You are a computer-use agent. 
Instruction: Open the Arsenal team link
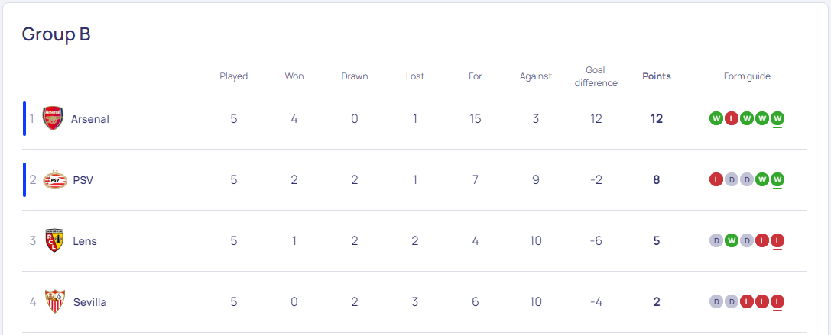90,119
